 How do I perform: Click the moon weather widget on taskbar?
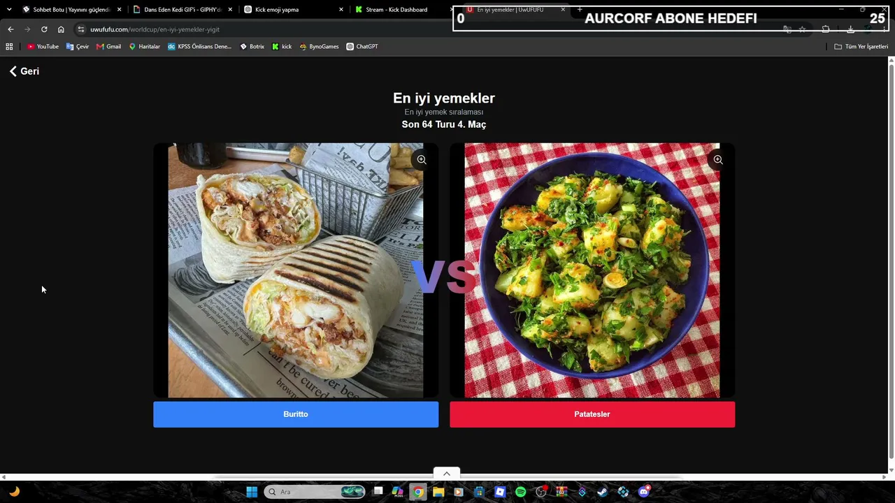click(x=14, y=492)
